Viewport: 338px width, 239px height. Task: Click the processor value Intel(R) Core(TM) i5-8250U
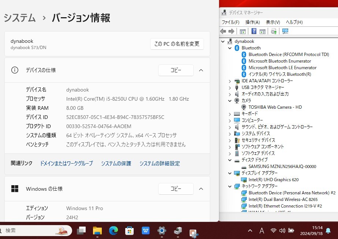[x=127, y=99]
